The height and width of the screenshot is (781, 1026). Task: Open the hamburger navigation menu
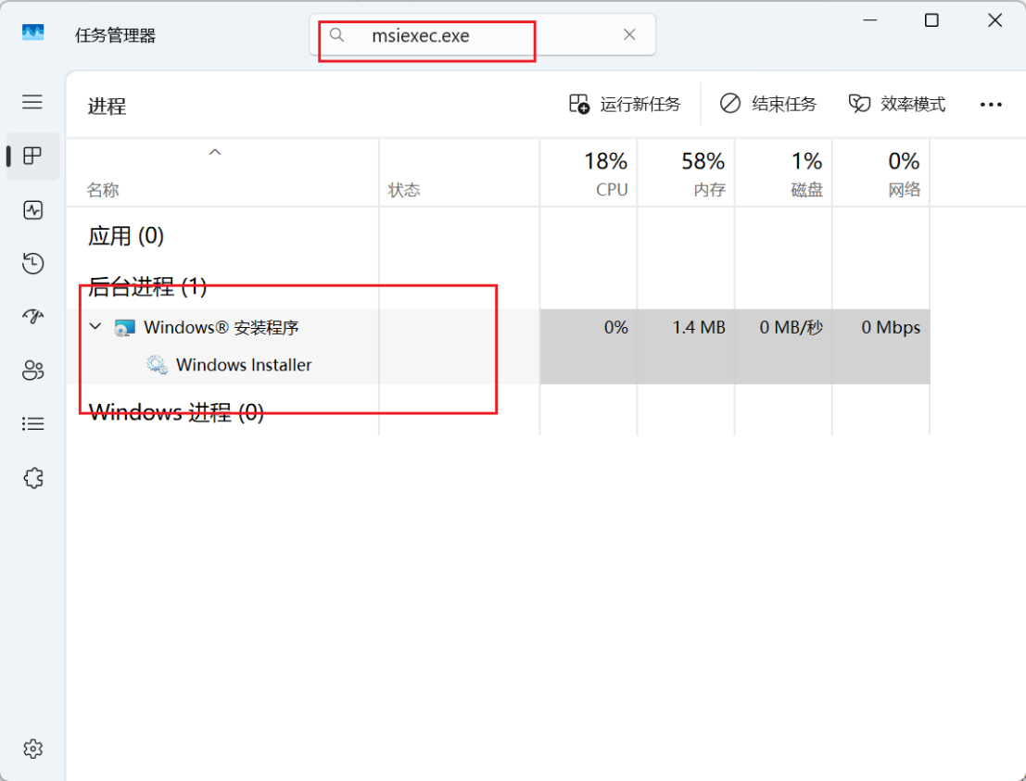click(x=32, y=102)
